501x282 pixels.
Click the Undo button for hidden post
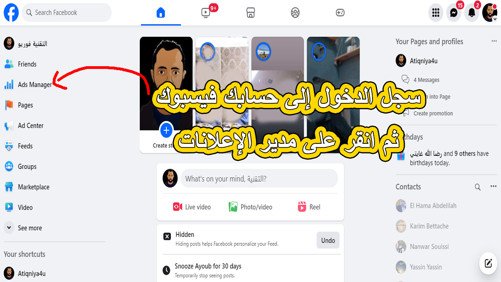click(x=328, y=240)
